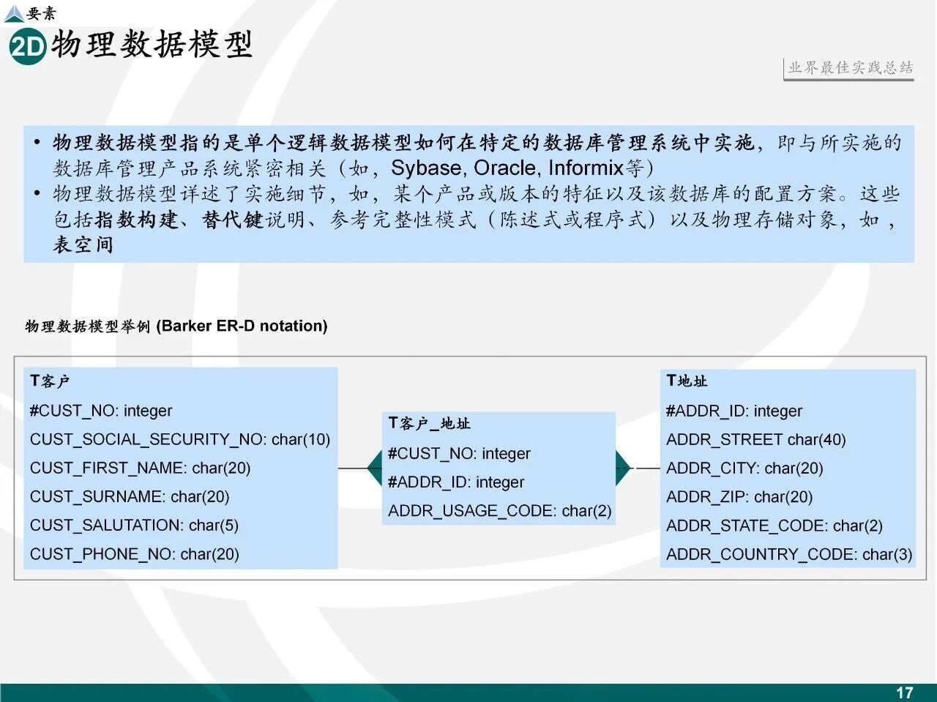This screenshot has width=937, height=702.
Task: Click ADDR_USAGE_CODE: char(2) in the junction table
Action: coord(499,511)
